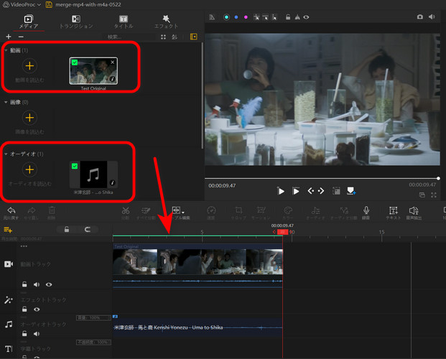Viewport: 446px width, 359px height.
Task: Toggle the timeline lock button
Action: [67, 229]
